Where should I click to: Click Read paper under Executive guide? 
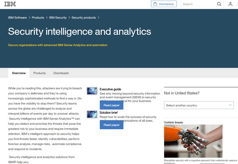[x=112, y=105]
